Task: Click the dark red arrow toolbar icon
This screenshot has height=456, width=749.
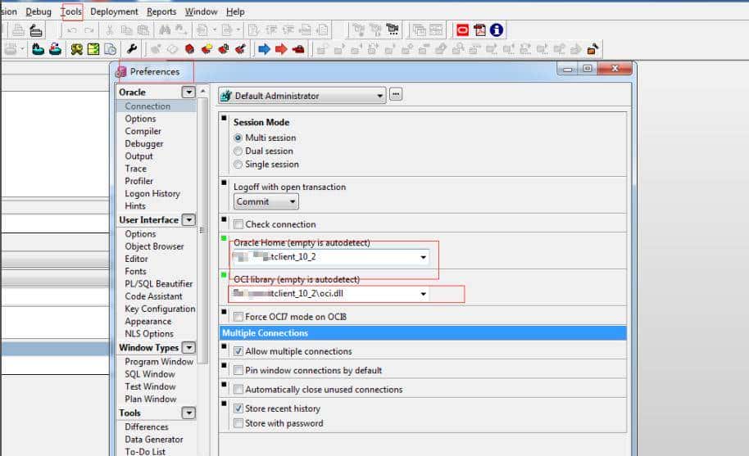Action: point(298,49)
